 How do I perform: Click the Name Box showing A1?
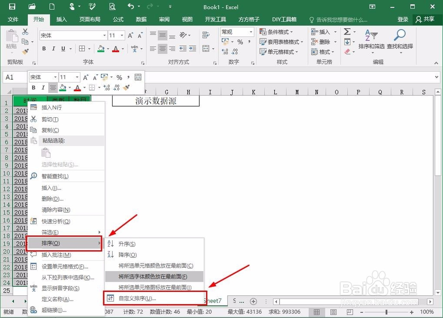tap(15, 77)
